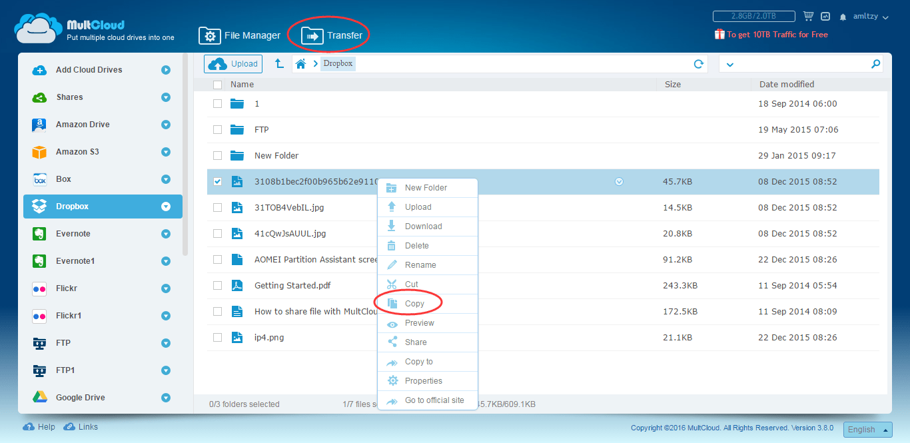The height and width of the screenshot is (443, 910).
Task: Check the select-all checkbox in header
Action: tap(217, 85)
